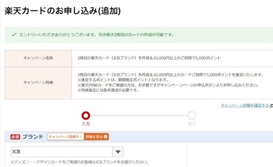Click the ブランド section title

click(33, 137)
